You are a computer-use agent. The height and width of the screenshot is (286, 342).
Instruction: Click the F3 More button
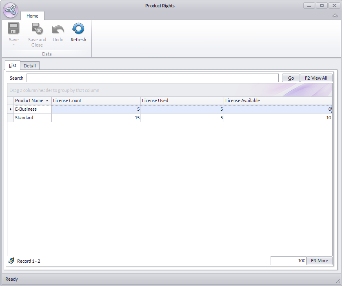pos(319,261)
